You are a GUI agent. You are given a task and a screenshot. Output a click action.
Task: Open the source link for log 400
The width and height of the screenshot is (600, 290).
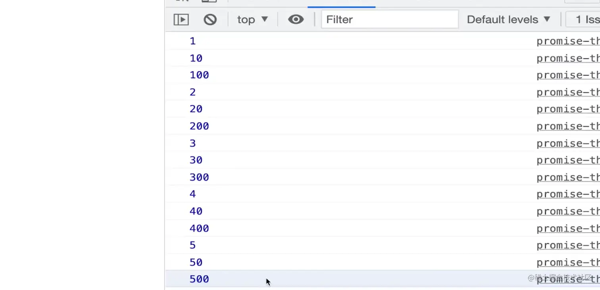click(x=568, y=228)
